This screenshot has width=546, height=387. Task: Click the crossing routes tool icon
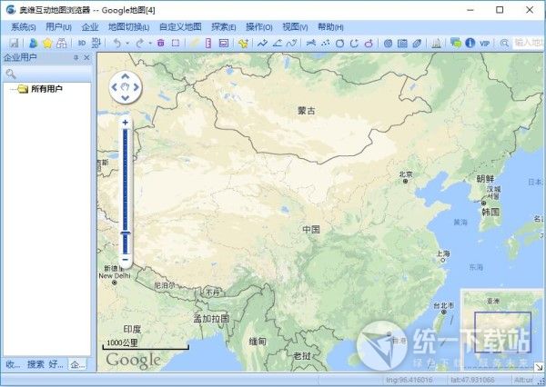311,43
